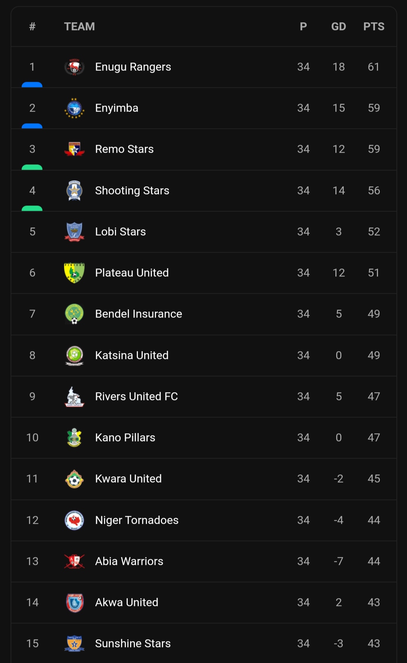This screenshot has width=407, height=663.
Task: Click the TEAM column header
Action: coord(79,26)
